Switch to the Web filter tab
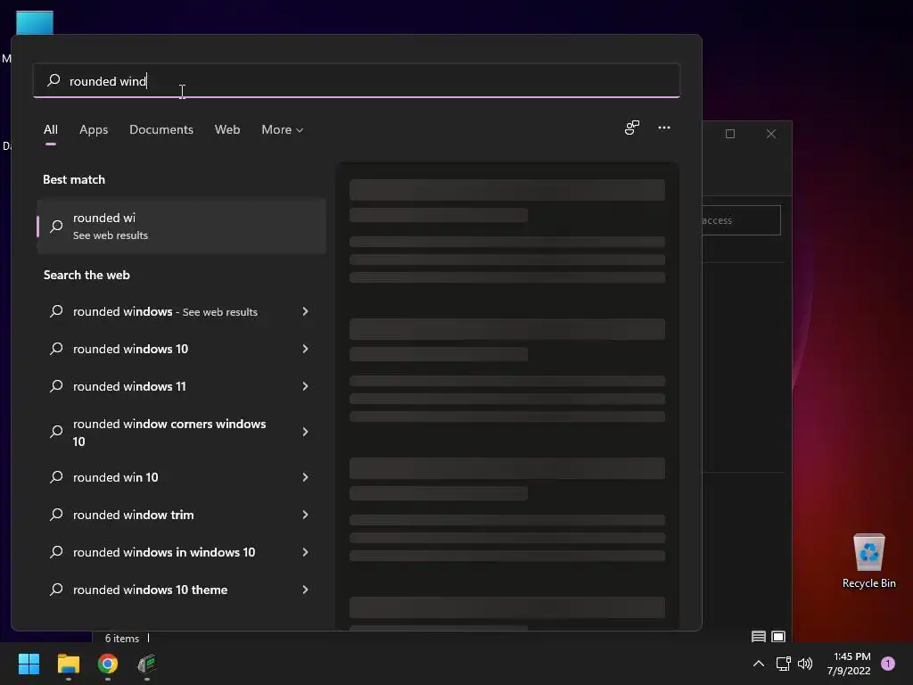The image size is (913, 685). pyautogui.click(x=227, y=130)
